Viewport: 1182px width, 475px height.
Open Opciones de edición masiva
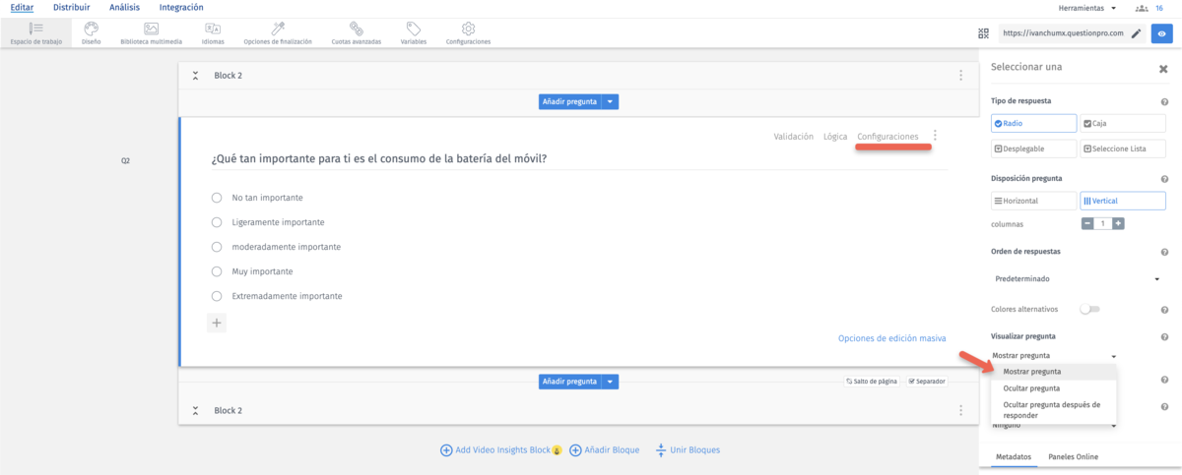[x=892, y=338]
